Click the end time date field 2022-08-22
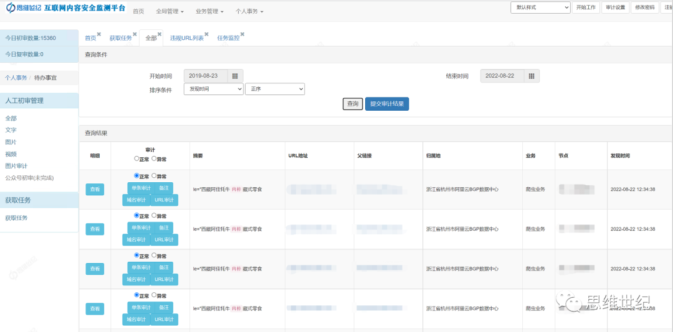 point(502,76)
